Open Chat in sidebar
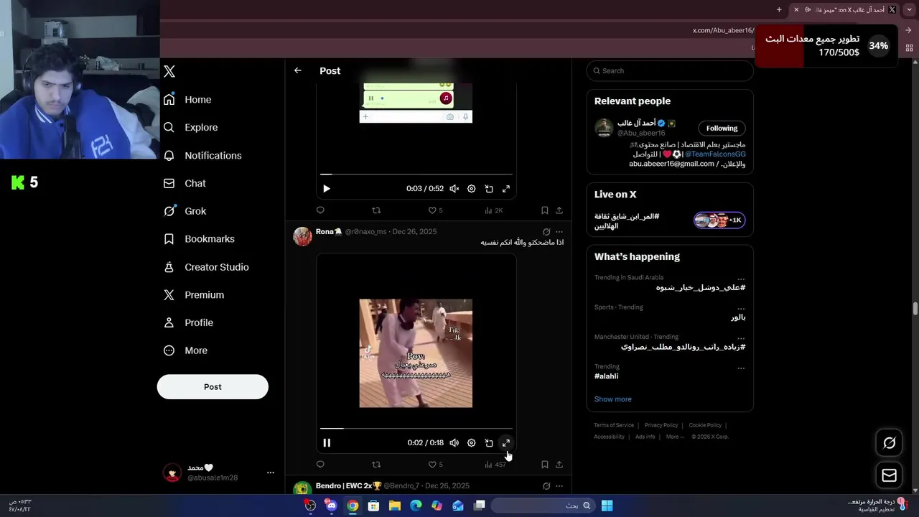The width and height of the screenshot is (919, 517). (x=185, y=183)
